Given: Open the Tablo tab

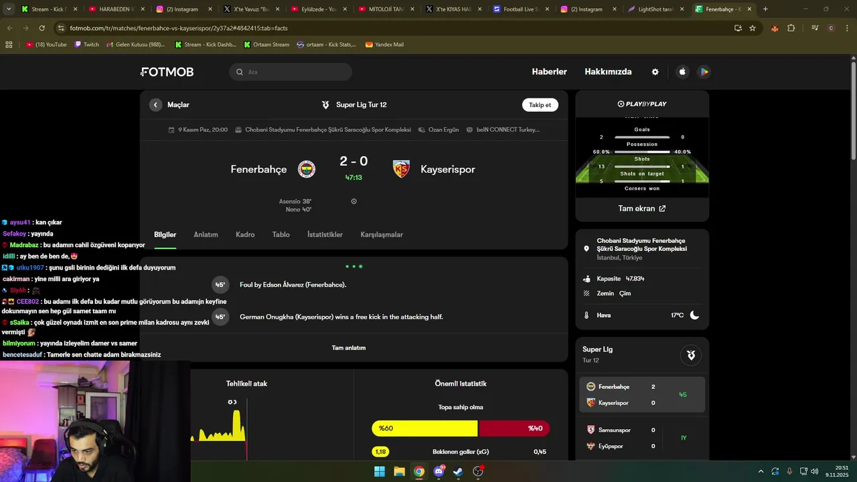Looking at the screenshot, I should tap(281, 235).
